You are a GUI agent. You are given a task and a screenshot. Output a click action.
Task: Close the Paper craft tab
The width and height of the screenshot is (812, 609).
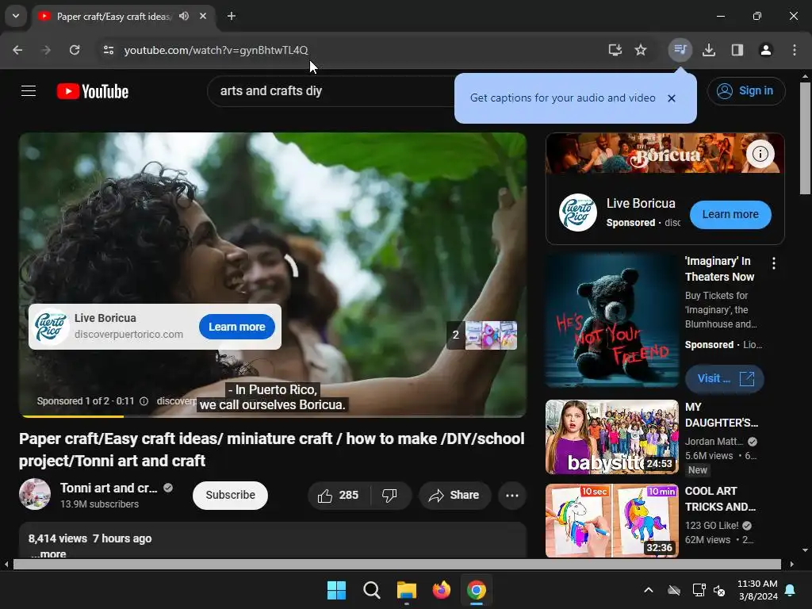point(203,16)
